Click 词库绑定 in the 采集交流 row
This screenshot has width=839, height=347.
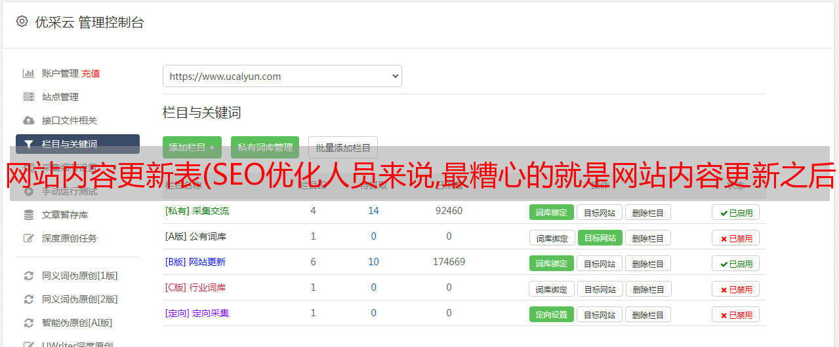pyautogui.click(x=552, y=212)
